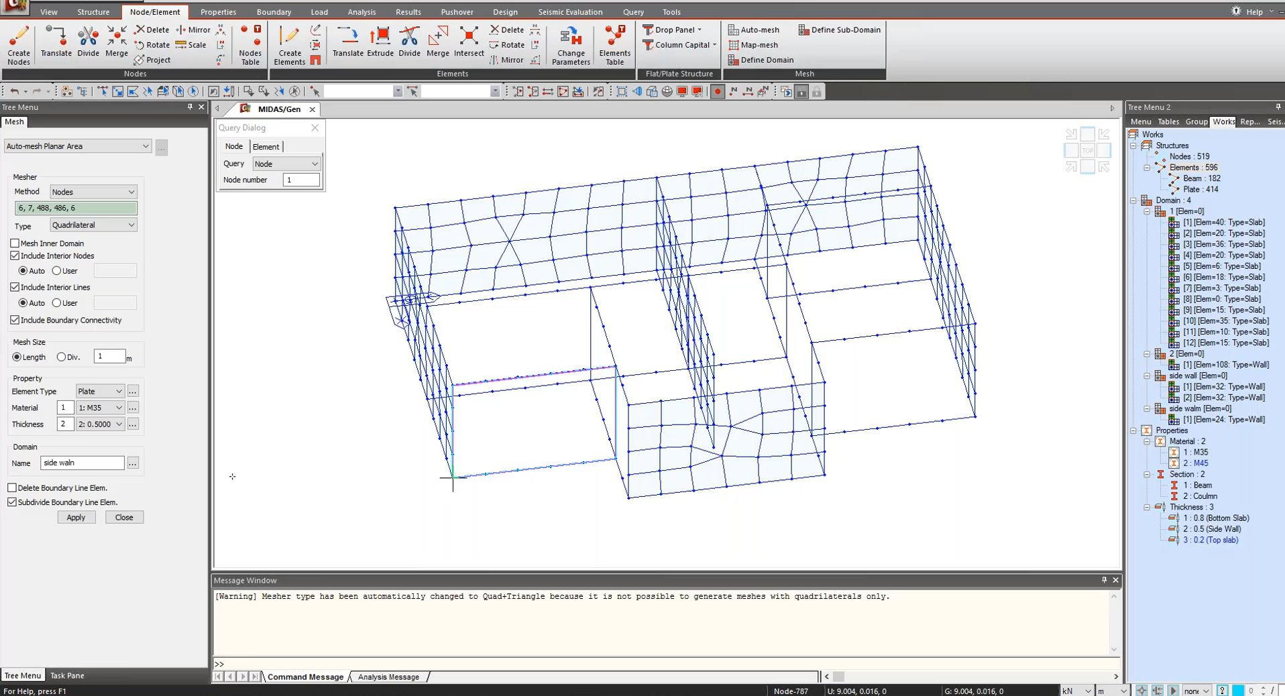Viewport: 1285px width, 696px height.
Task: Toggle Include Interior Lines checkbox
Action: (x=15, y=287)
